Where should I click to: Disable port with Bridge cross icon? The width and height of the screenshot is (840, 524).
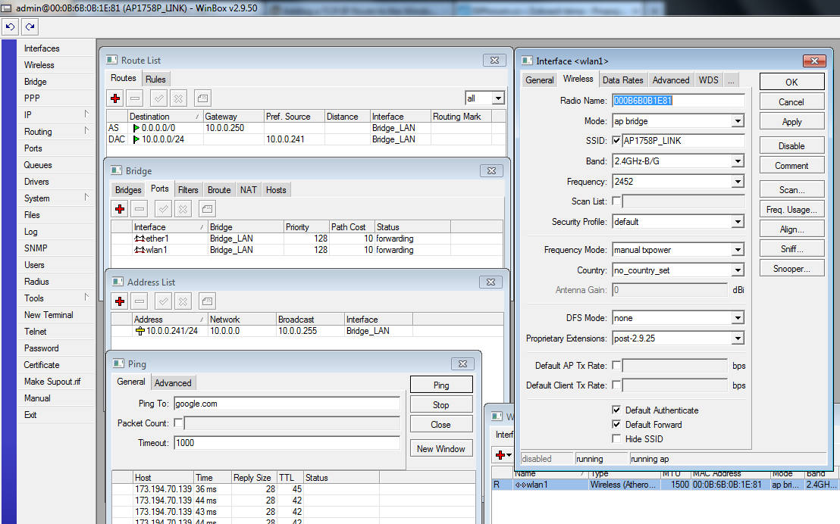click(x=183, y=209)
